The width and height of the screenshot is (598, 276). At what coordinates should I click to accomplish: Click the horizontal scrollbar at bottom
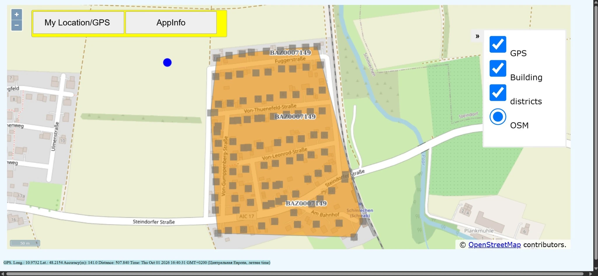pyautogui.click(x=295, y=274)
